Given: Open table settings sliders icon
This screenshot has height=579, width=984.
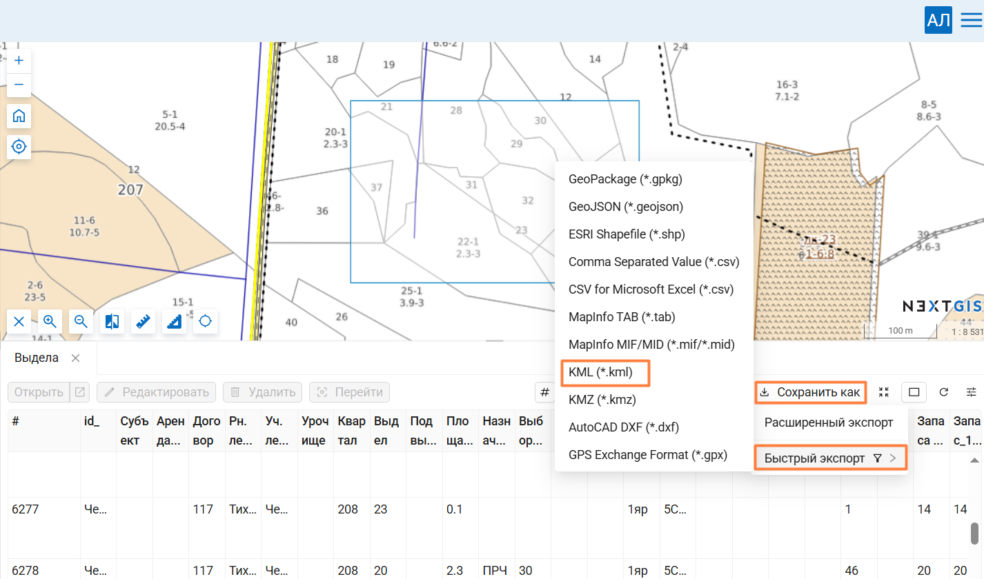Looking at the screenshot, I should pyautogui.click(x=972, y=392).
